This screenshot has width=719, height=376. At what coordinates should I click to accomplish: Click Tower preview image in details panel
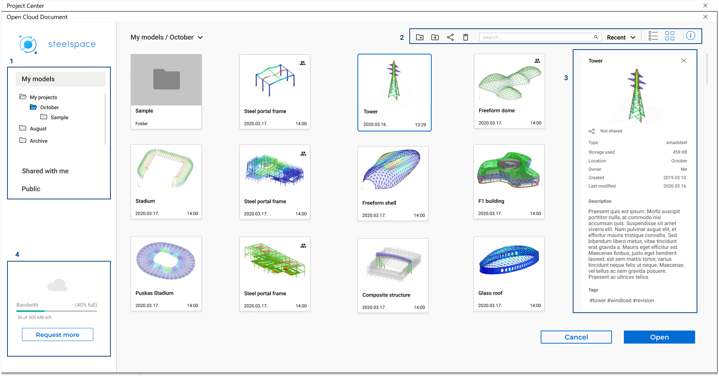(x=637, y=96)
